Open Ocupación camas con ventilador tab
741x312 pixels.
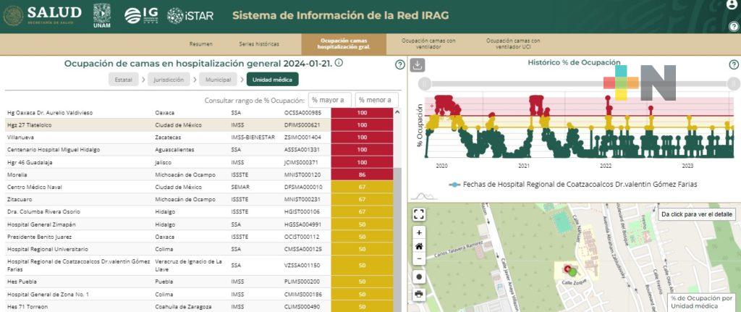[428, 44]
